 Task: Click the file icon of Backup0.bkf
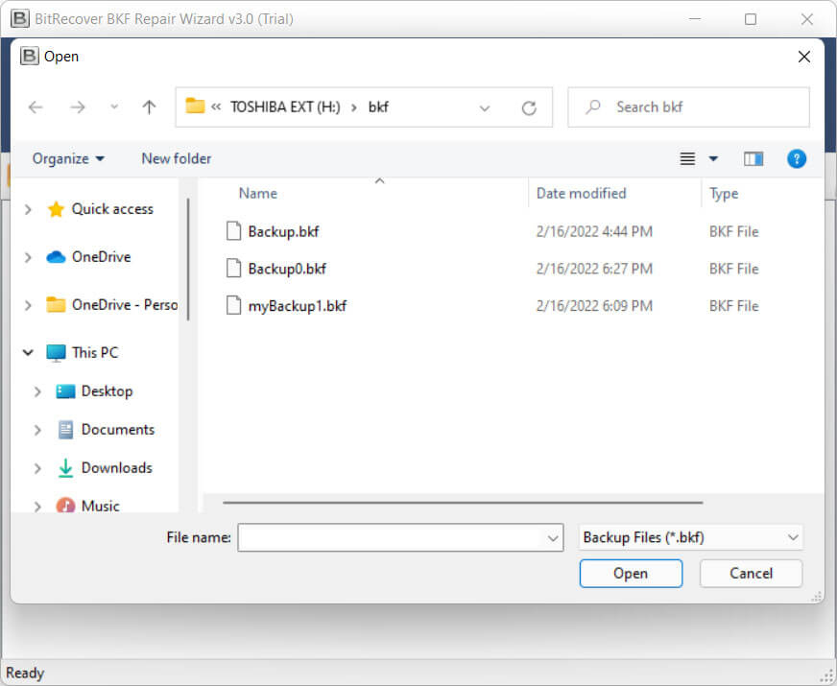pos(234,269)
